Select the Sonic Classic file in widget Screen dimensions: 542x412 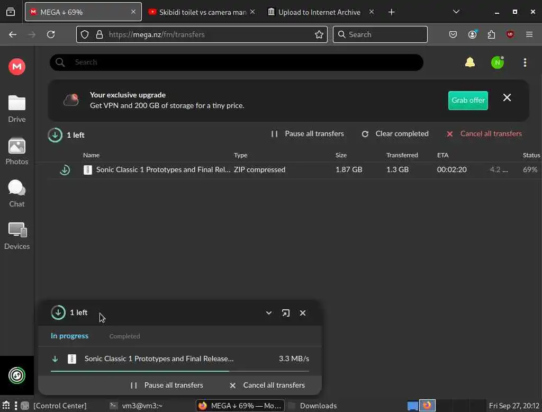point(180,359)
